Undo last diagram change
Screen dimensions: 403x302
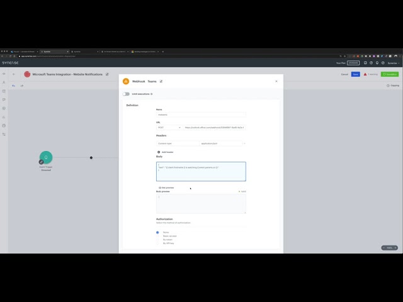(13, 86)
